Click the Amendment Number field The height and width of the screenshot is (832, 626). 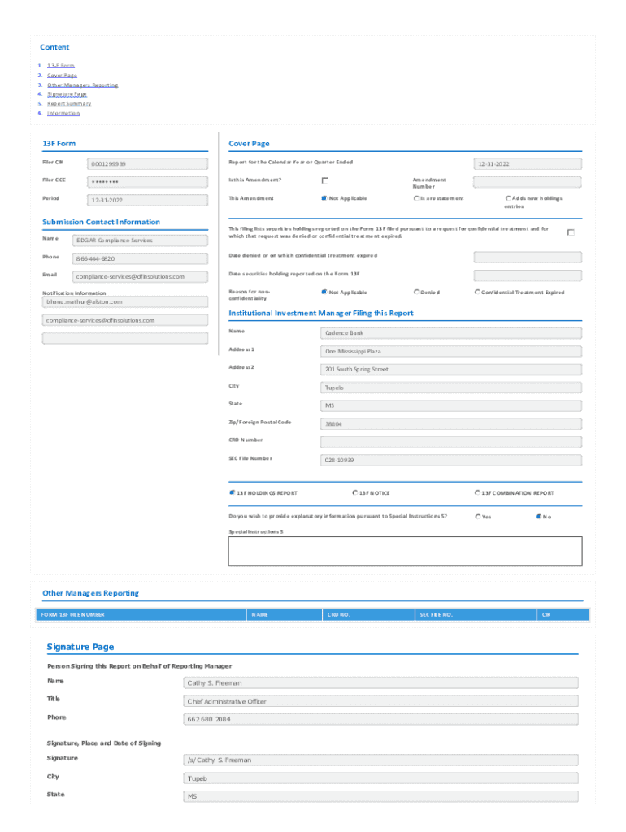coord(527,182)
